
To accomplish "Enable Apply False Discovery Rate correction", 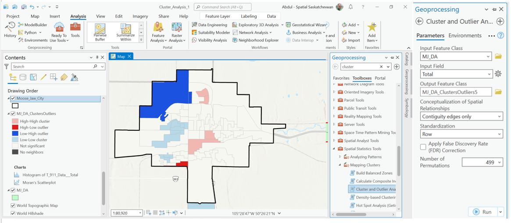I will point(423,147).
